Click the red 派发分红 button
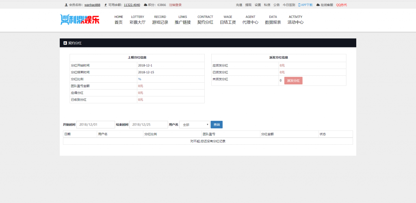The height and width of the screenshot is (203, 416). [293, 81]
